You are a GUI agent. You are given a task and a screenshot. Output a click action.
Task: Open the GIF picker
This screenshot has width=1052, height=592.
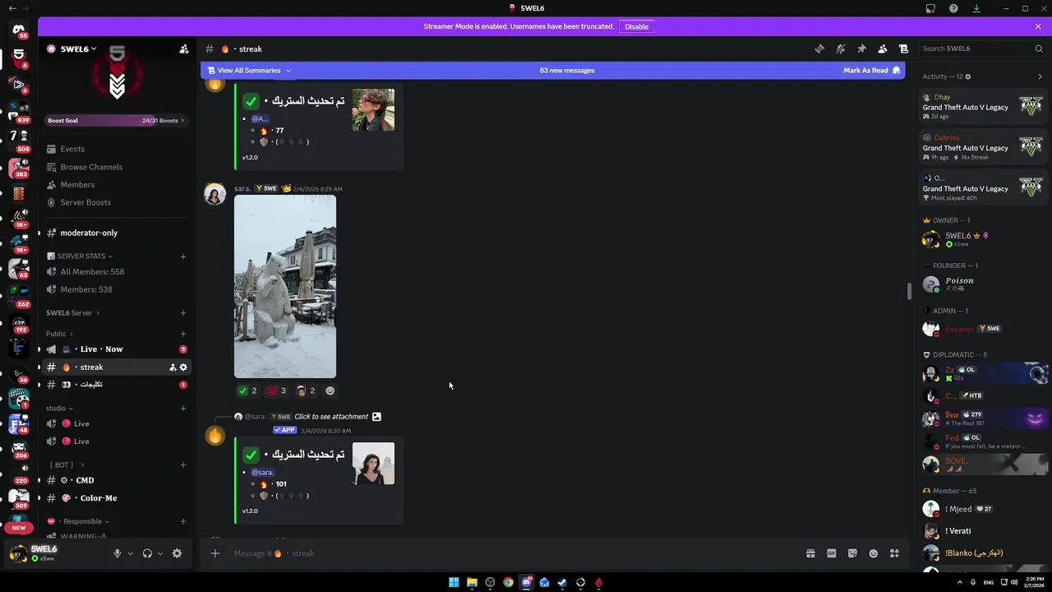[x=831, y=553]
